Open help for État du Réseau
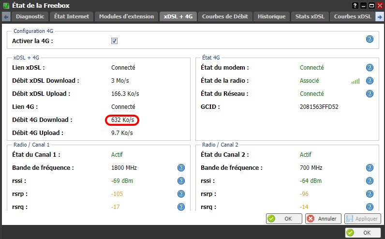This screenshot has width=385, height=239. tap(370, 94)
